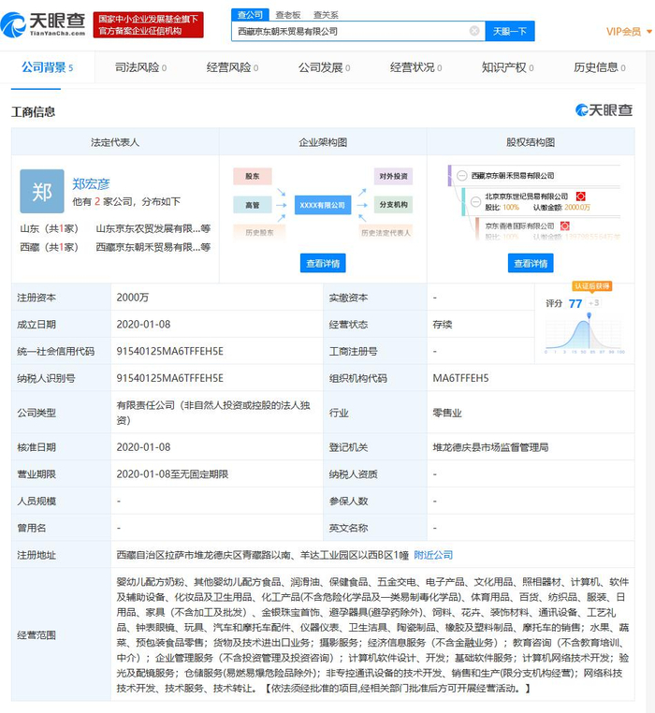This screenshot has height=713, width=655.
Task: Open 山东京东农贸发展有限 company link
Action: [153, 228]
